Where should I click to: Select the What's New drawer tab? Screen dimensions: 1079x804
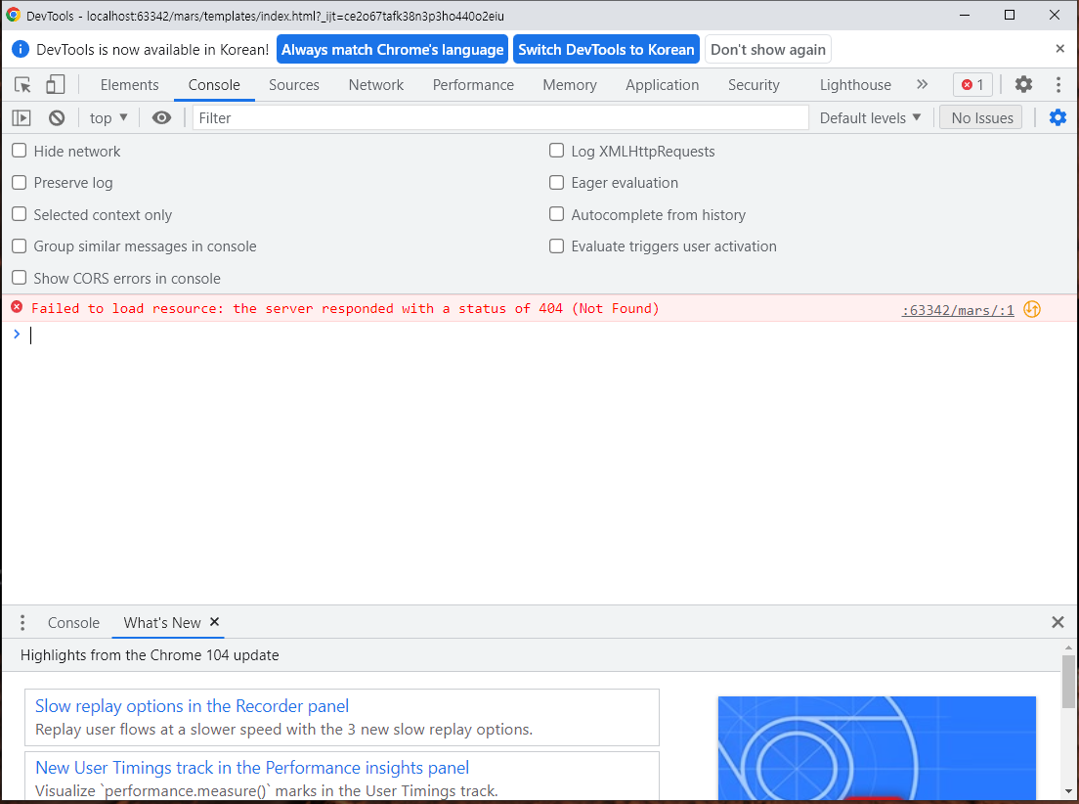tap(162, 623)
